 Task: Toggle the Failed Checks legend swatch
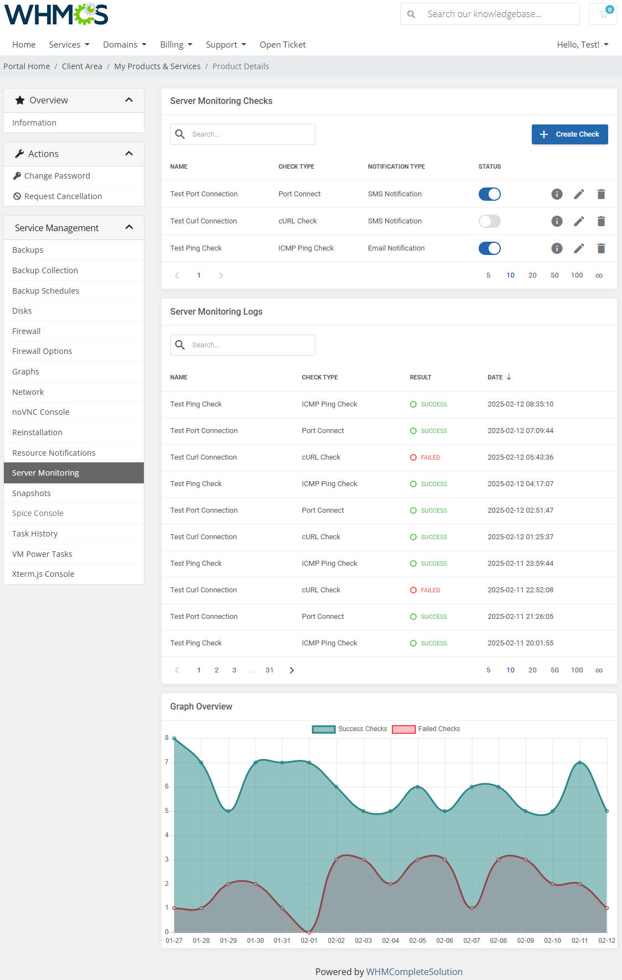point(403,729)
